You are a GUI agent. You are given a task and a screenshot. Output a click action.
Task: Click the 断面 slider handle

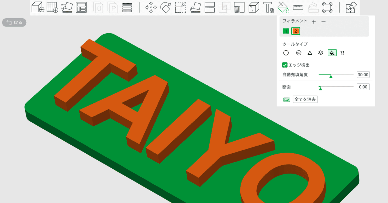[x=320, y=88]
